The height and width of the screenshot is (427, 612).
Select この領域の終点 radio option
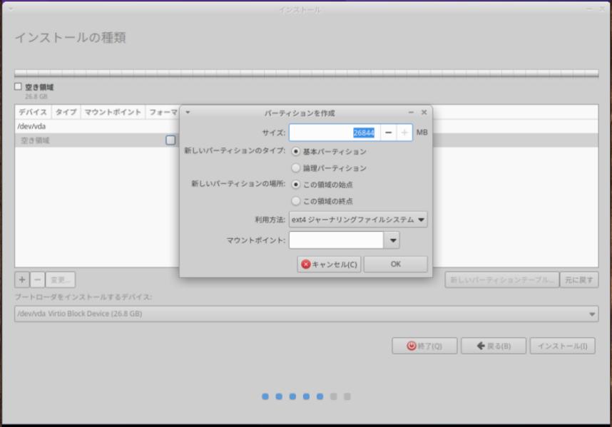(x=296, y=201)
